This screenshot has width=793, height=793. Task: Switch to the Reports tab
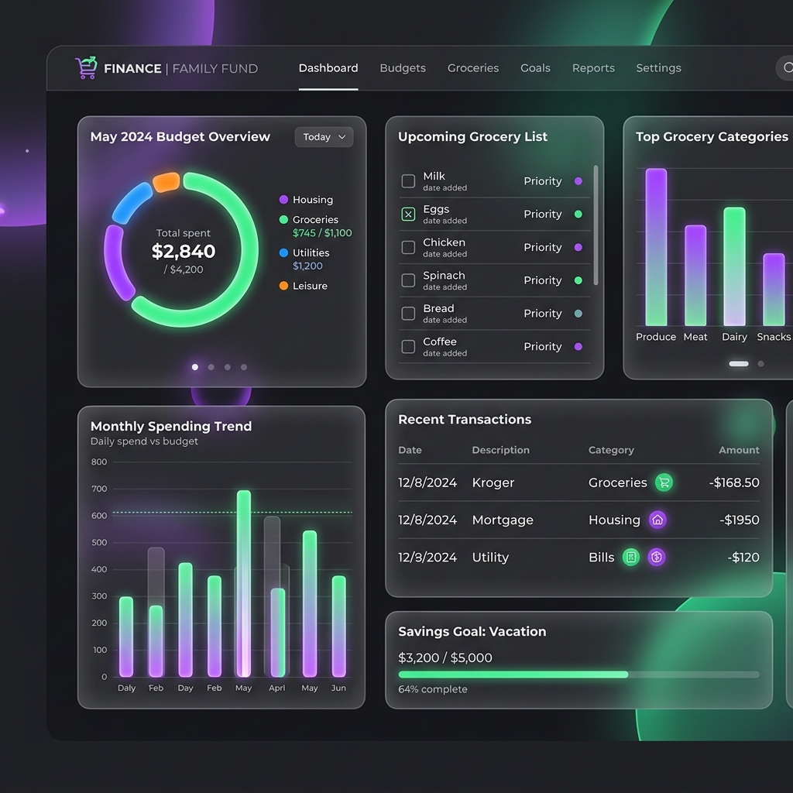click(x=593, y=68)
